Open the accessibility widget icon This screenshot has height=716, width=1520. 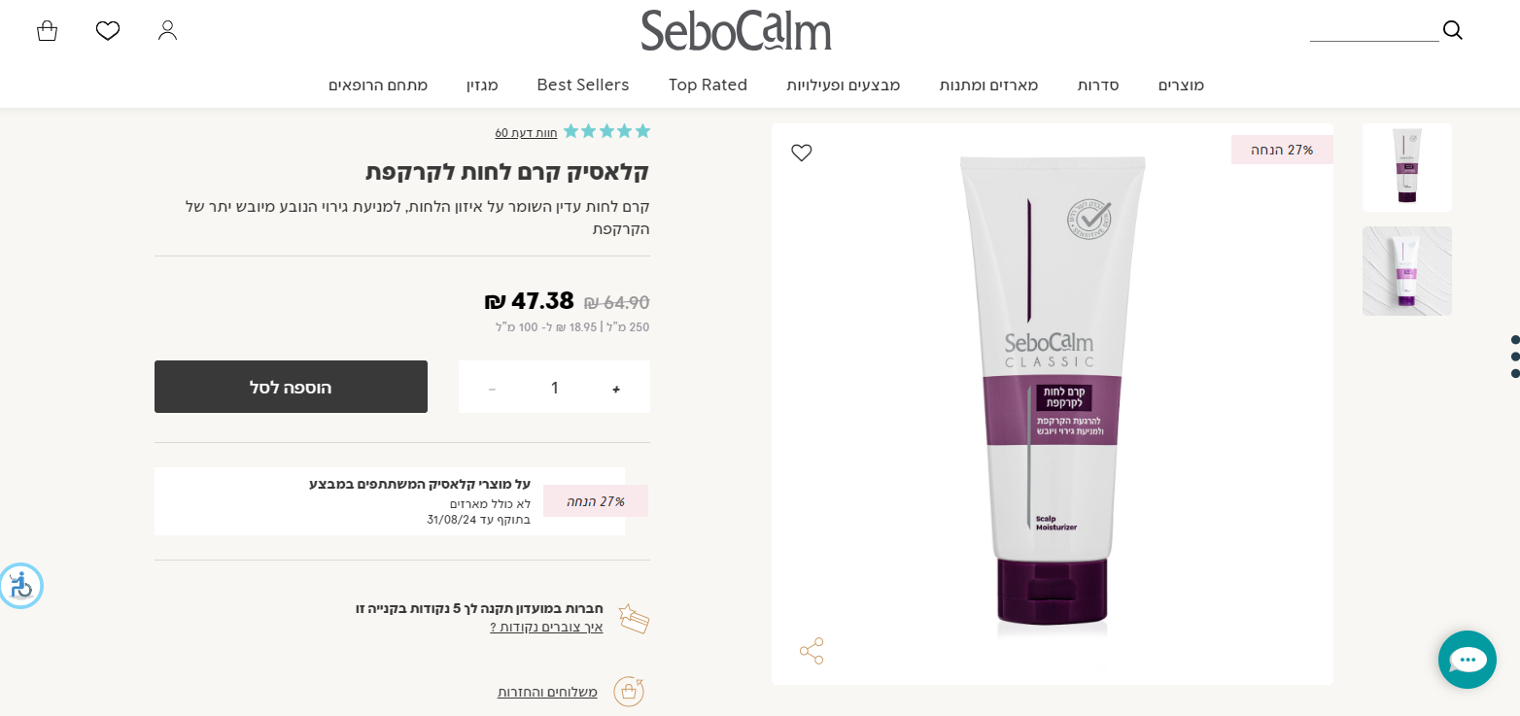coord(20,586)
